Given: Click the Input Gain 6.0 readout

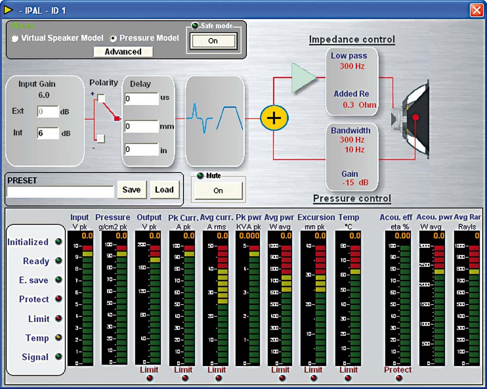Looking at the screenshot, I should point(44,95).
